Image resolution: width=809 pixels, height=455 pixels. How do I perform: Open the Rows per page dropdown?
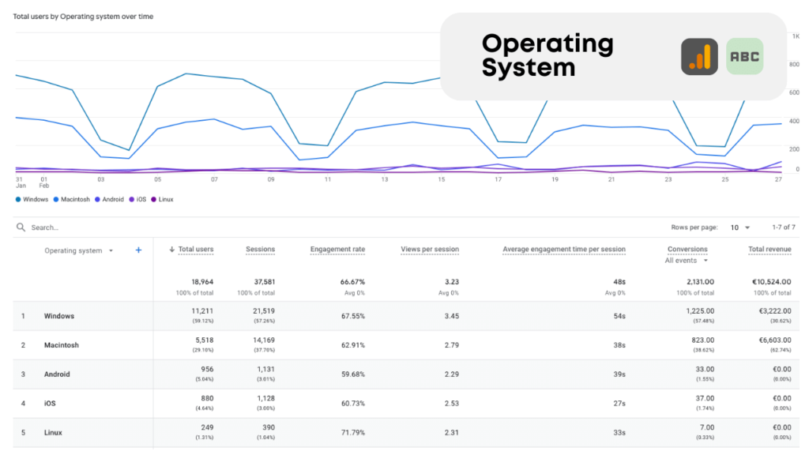[740, 227]
